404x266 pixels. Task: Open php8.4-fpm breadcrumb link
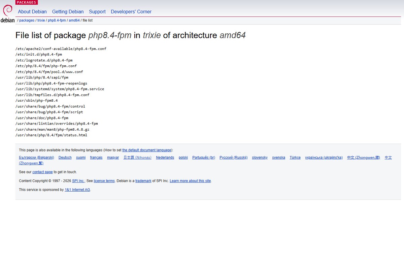(x=57, y=21)
